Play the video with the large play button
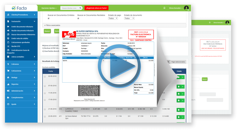The image size is (238, 131). 116,67
